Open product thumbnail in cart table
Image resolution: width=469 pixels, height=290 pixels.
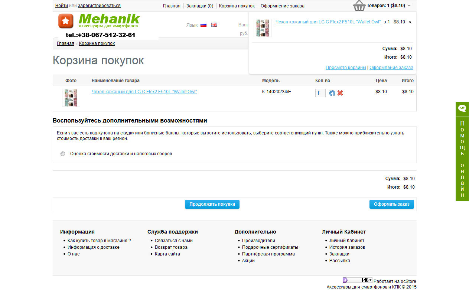click(71, 98)
